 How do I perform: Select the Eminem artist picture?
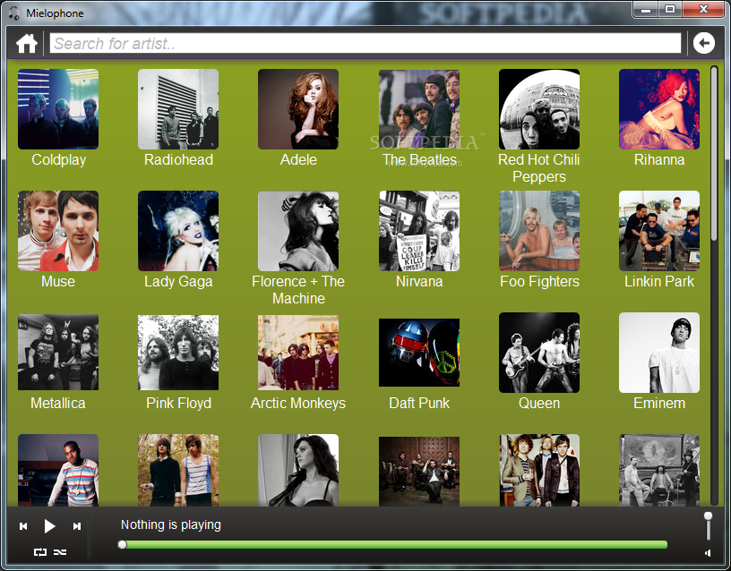point(659,353)
